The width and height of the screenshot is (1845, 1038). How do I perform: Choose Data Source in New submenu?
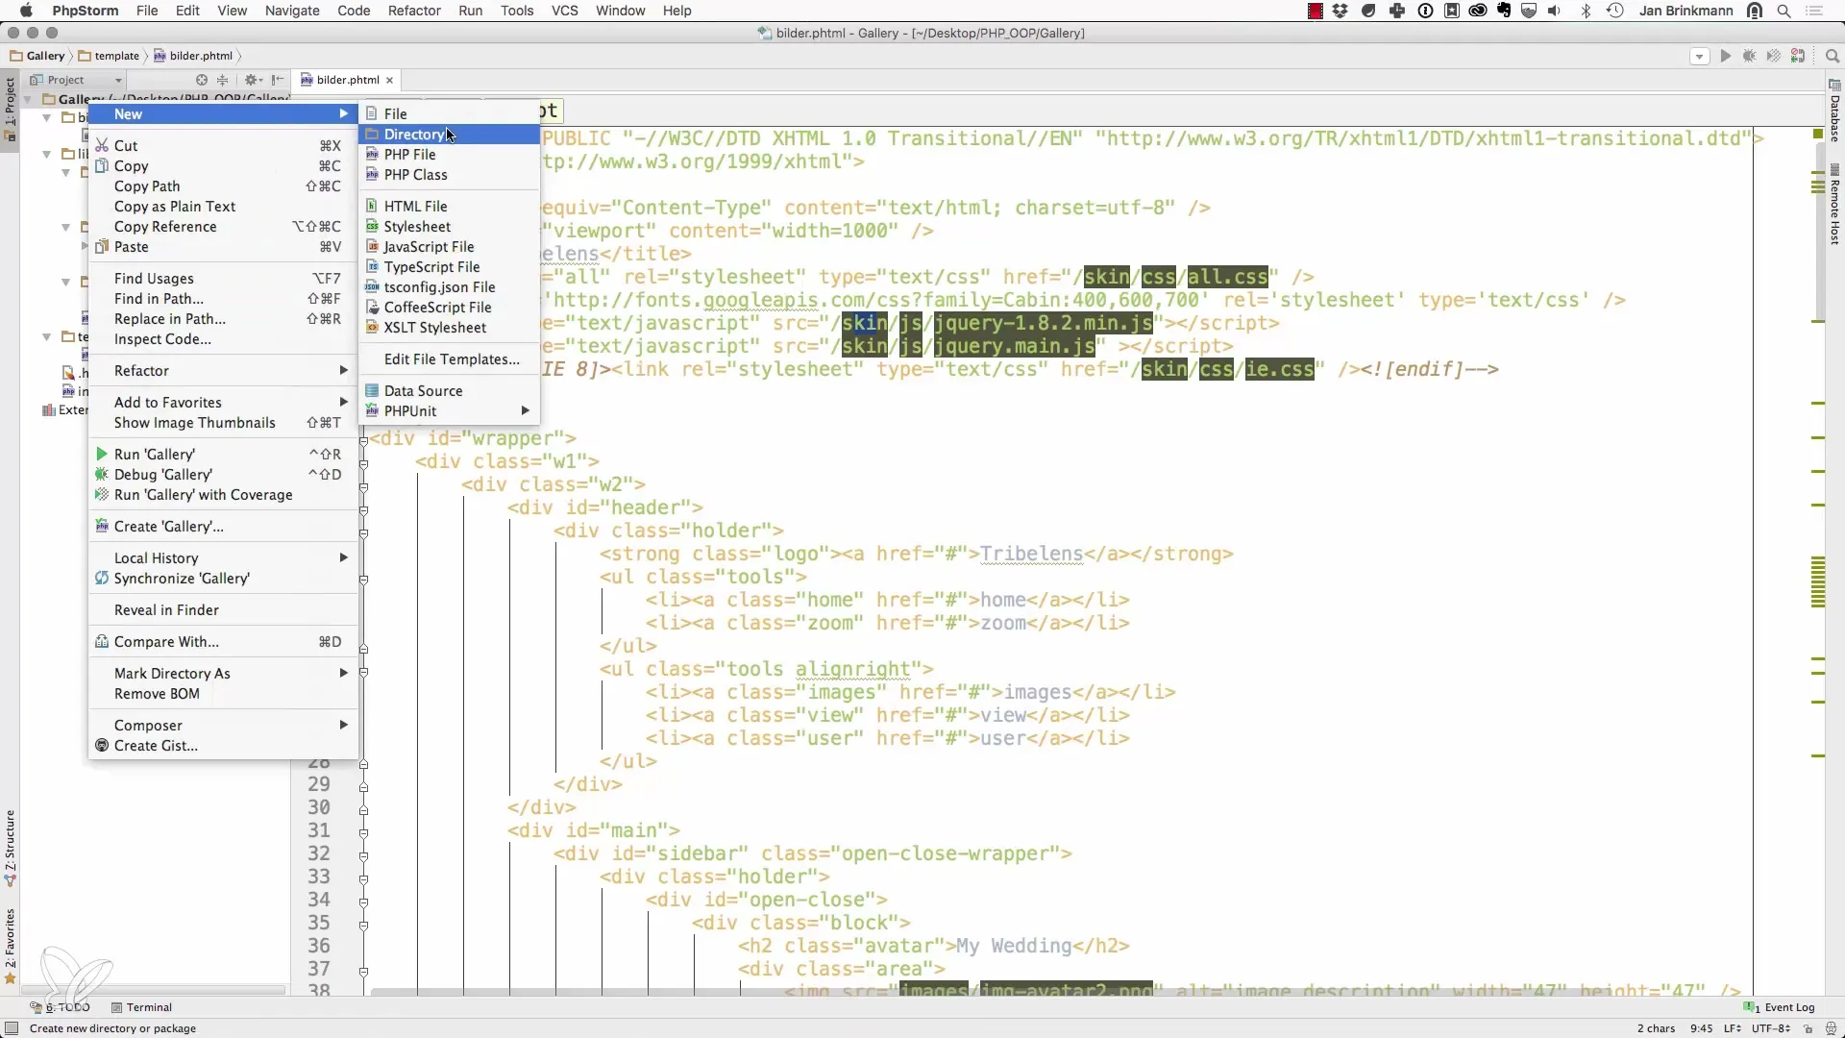(449, 391)
